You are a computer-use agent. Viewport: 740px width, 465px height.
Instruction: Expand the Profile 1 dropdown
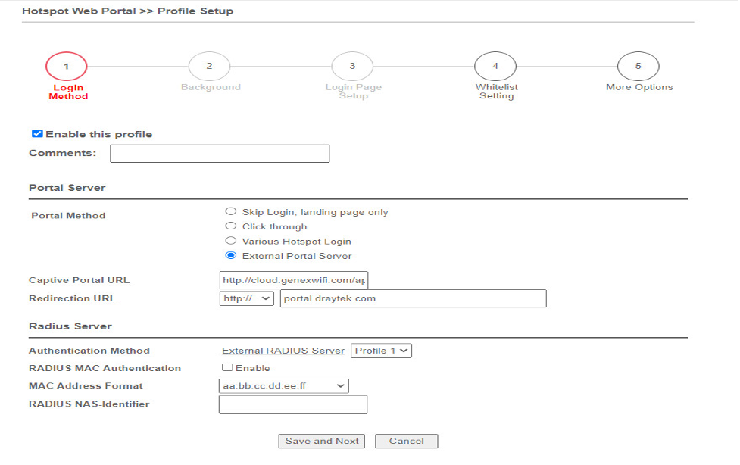(381, 351)
